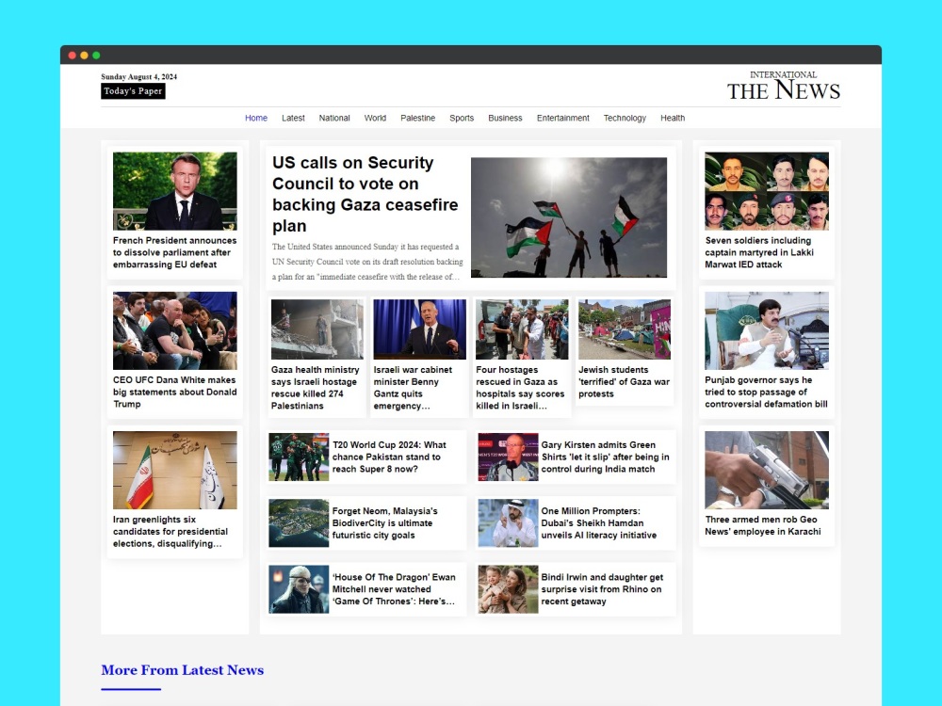The image size is (942, 706).
Task: Switch to the Sports section
Action: tap(462, 119)
